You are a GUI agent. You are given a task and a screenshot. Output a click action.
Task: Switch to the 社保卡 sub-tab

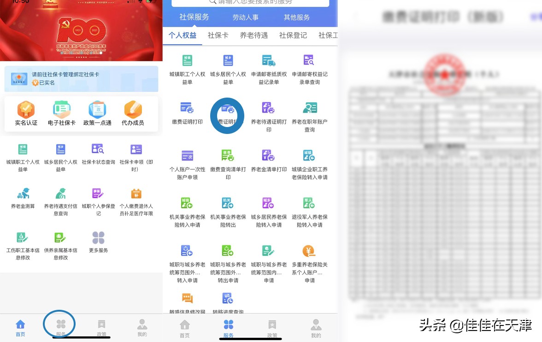pyautogui.click(x=218, y=35)
